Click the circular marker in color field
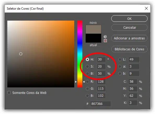Image resolution: width=155 pixels, height=114 pixels. click(21, 54)
